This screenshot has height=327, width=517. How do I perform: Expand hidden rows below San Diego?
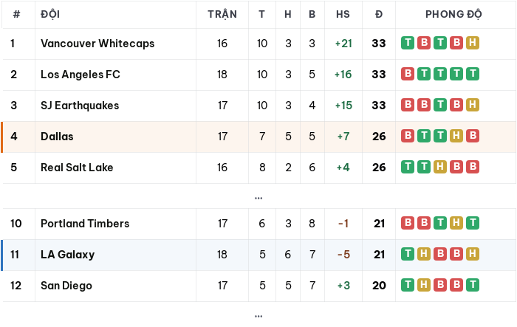[x=258, y=316]
